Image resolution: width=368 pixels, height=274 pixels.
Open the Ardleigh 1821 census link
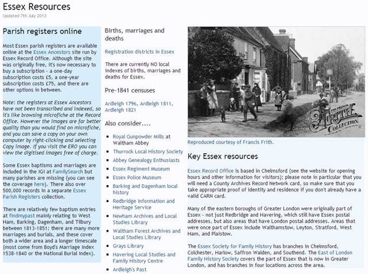[x=120, y=110]
